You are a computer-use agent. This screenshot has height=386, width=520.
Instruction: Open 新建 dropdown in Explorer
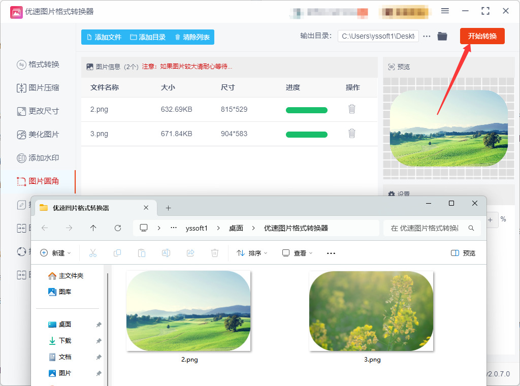[55, 253]
